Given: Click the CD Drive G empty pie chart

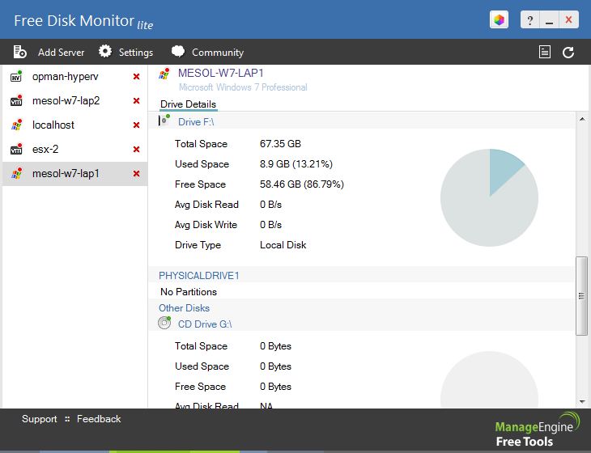Looking at the screenshot, I should click(x=489, y=379).
